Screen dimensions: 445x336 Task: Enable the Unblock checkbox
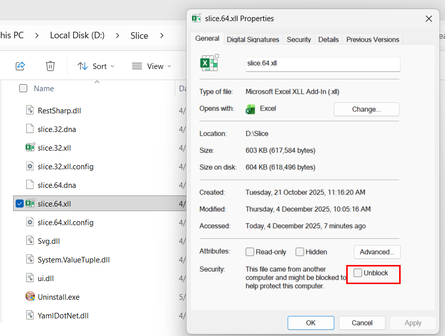coord(358,273)
